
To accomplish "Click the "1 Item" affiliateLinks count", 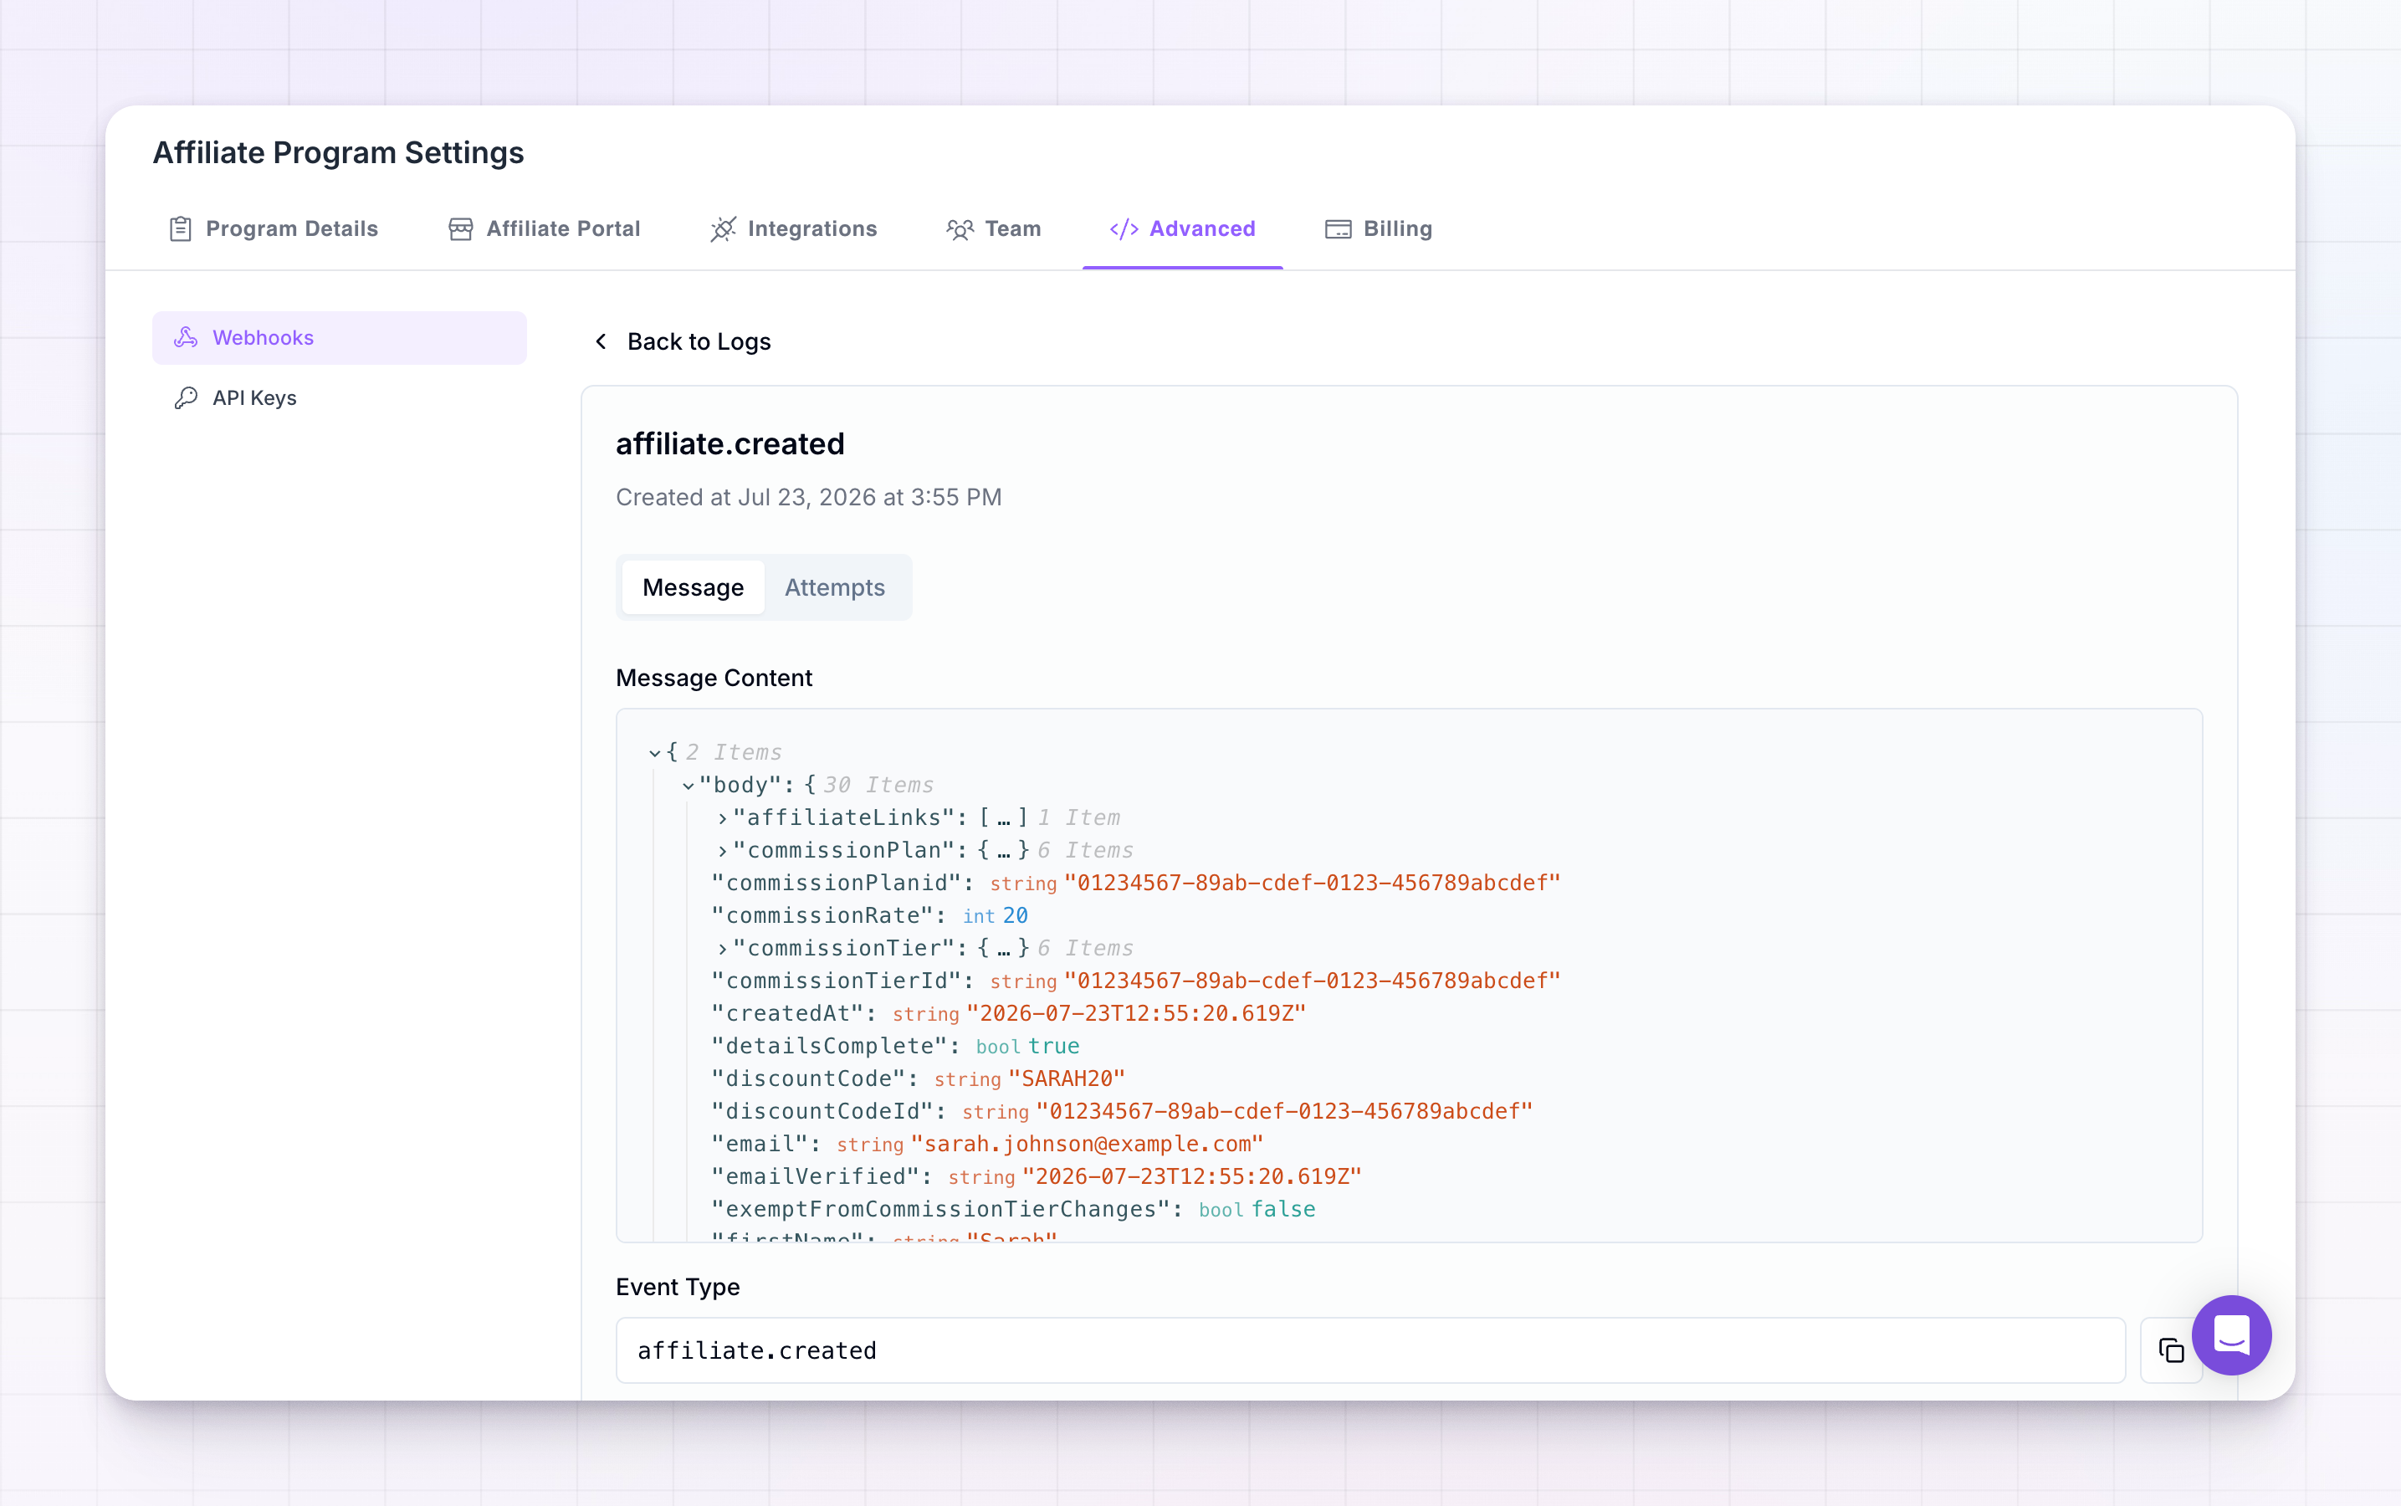I will [x=1078, y=819].
